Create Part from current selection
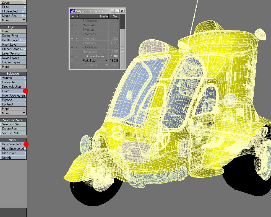Image resolution: width=271 pixels, height=217 pixels. click(13, 128)
